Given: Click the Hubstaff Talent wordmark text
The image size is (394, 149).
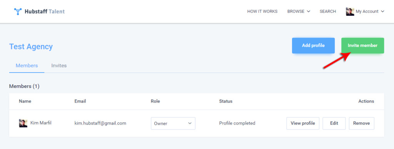Looking at the screenshot, I should pos(45,12).
